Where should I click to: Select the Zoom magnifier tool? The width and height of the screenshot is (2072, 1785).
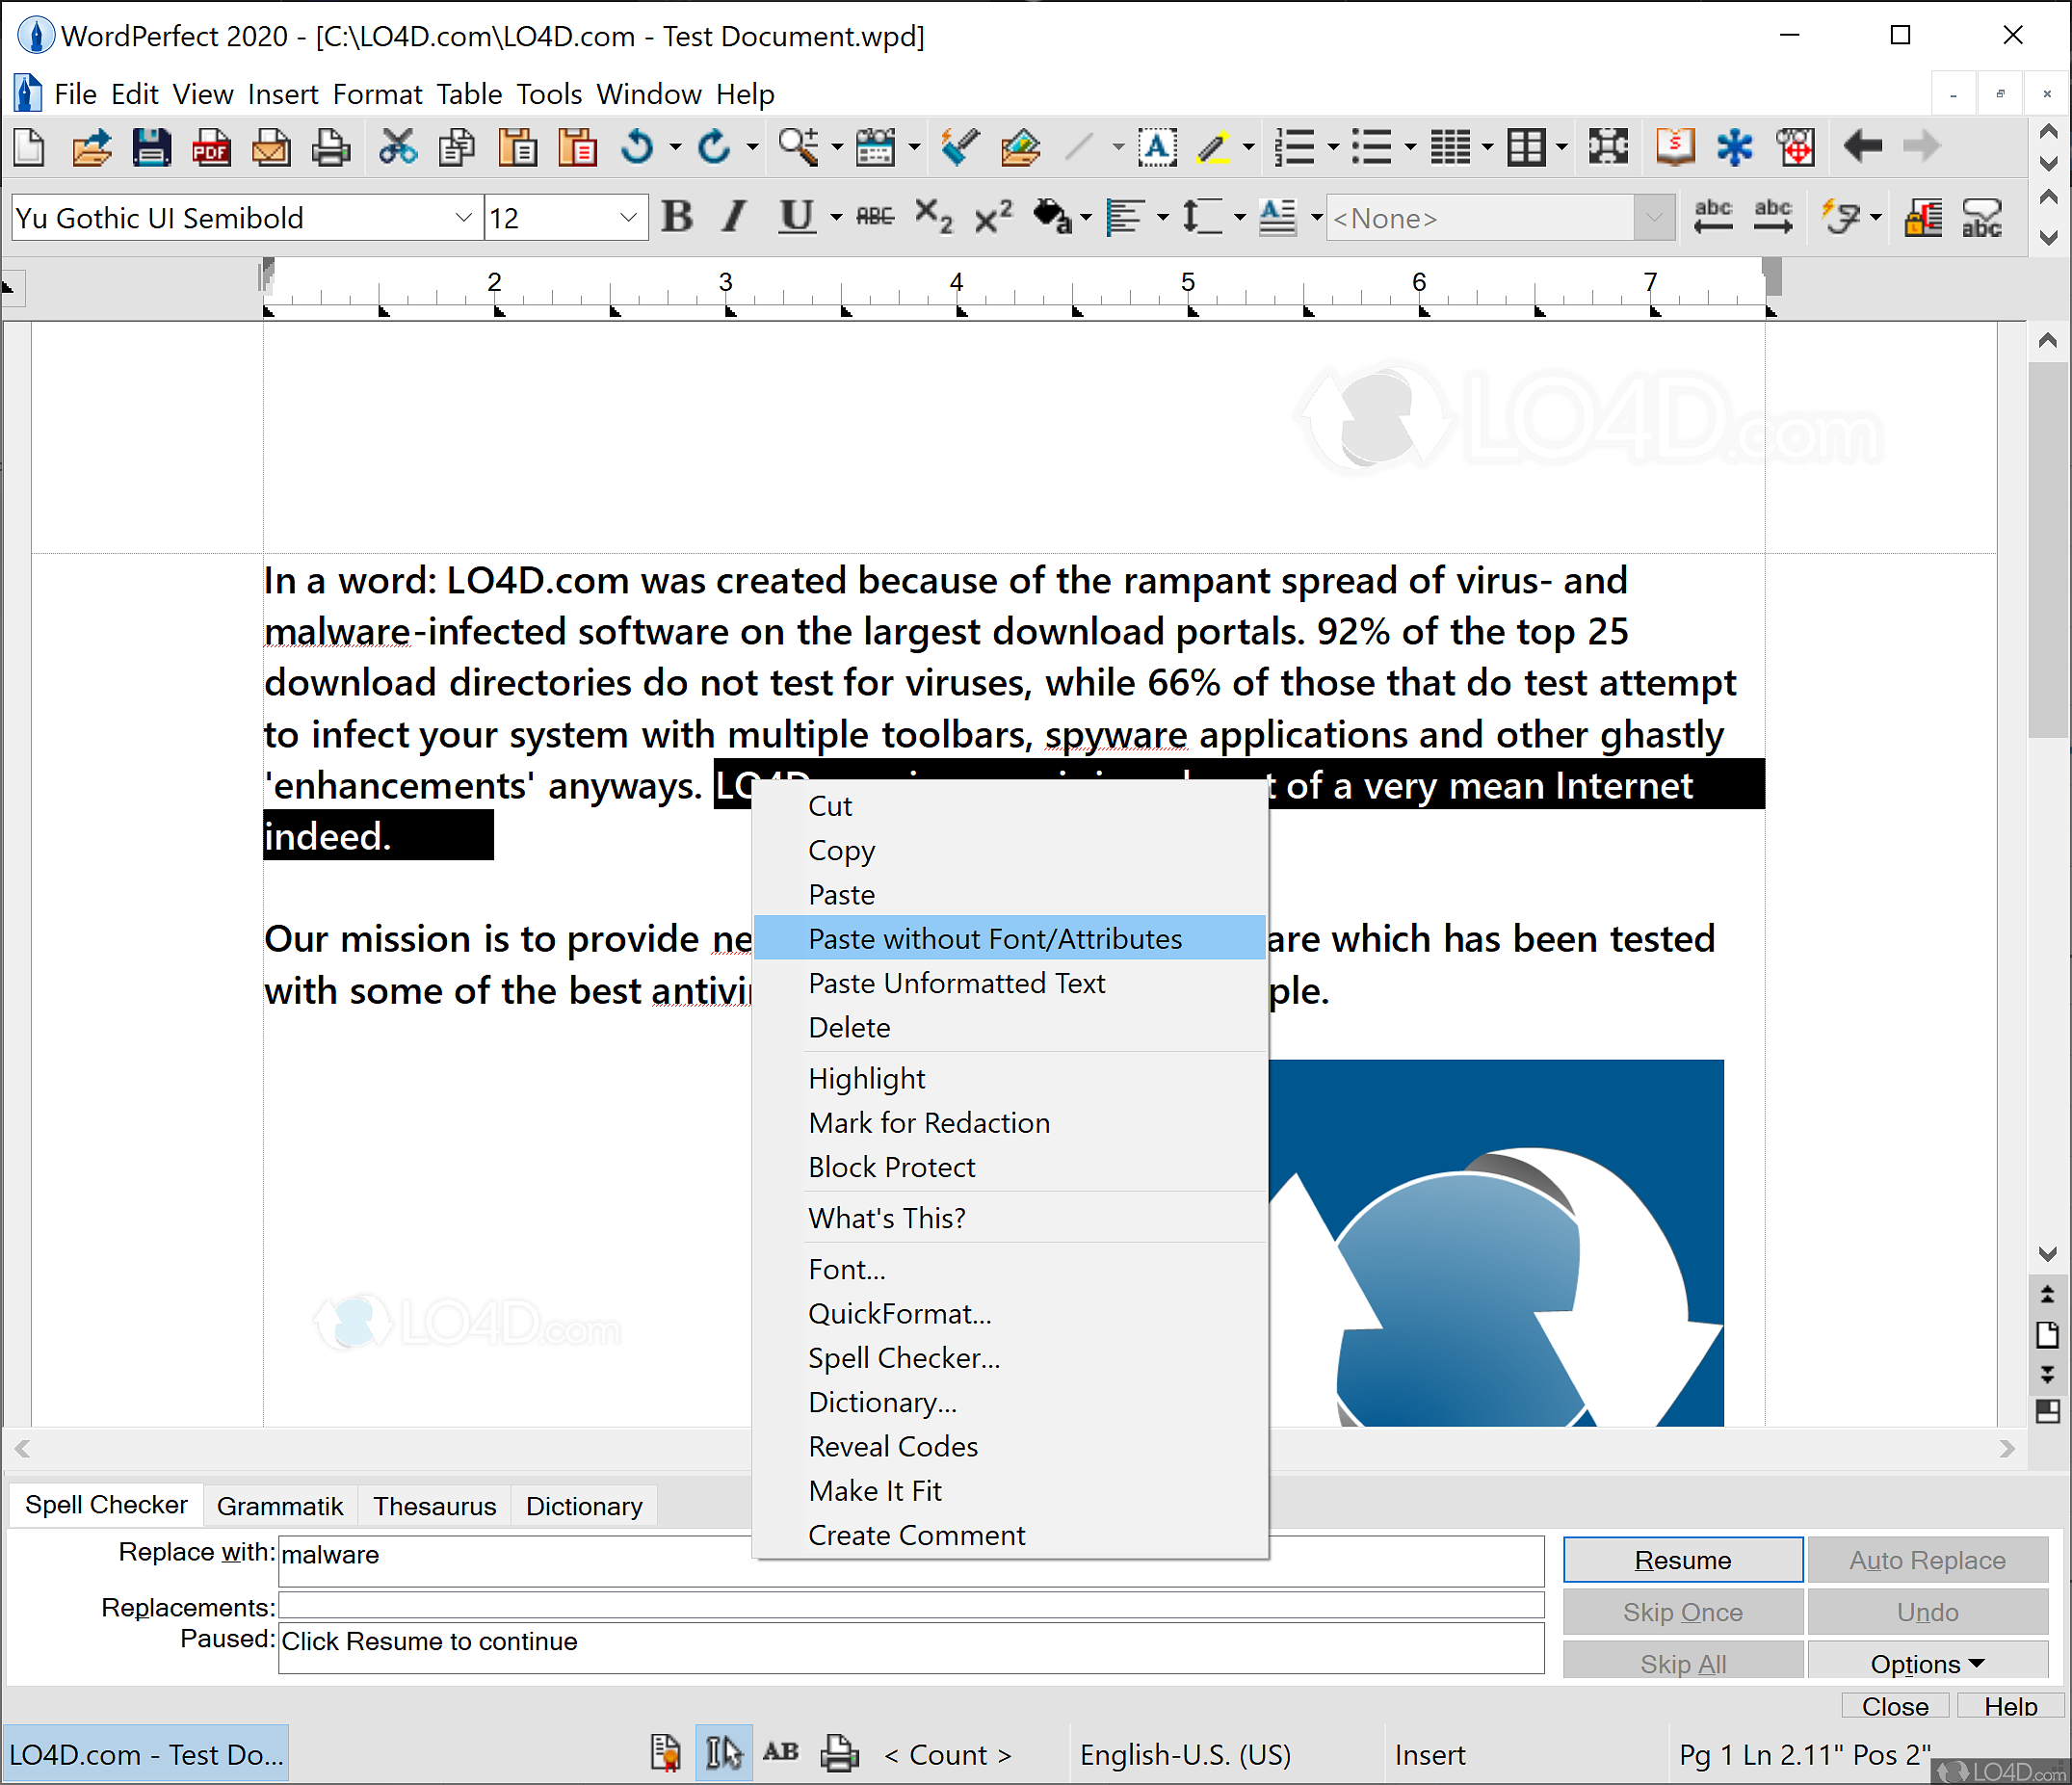coord(799,148)
